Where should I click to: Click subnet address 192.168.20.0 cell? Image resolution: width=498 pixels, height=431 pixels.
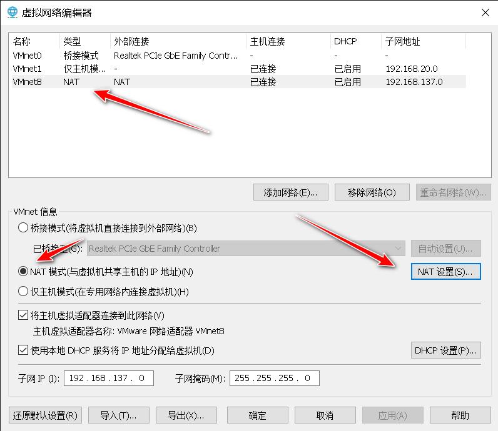click(x=412, y=69)
